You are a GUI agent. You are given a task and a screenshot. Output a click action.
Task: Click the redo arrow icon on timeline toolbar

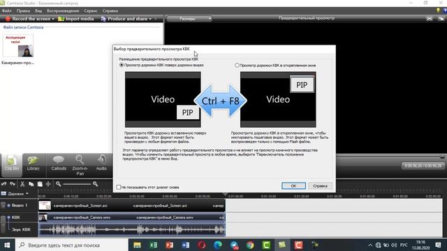pyautogui.click(x=13, y=184)
